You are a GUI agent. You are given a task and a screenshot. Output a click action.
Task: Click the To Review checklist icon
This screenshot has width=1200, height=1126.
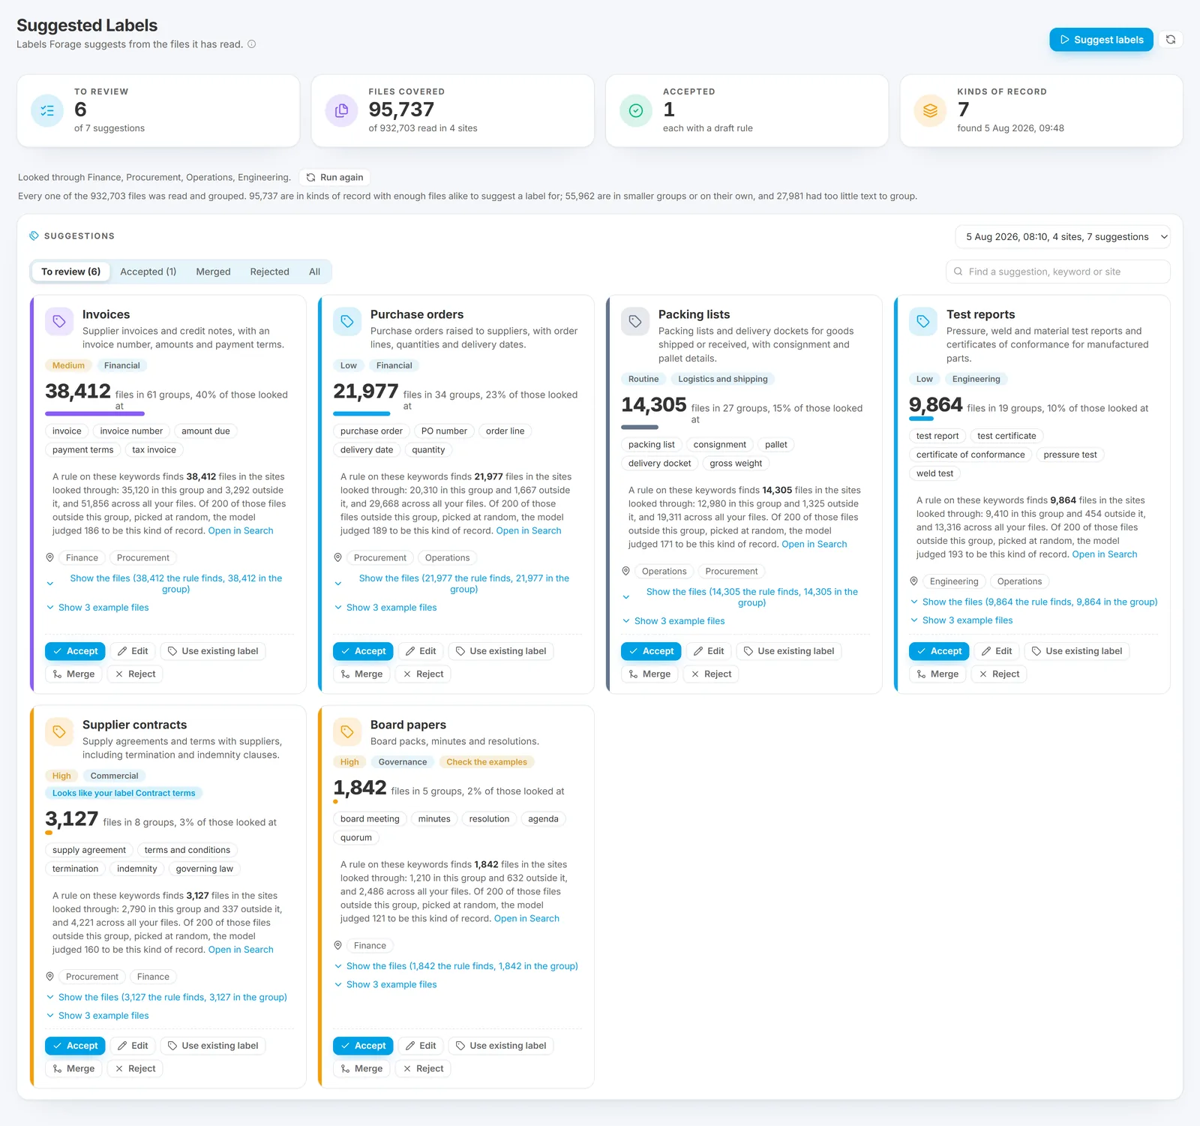pos(47,111)
